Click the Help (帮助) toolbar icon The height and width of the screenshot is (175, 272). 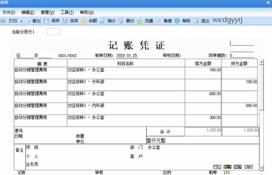coord(177,21)
